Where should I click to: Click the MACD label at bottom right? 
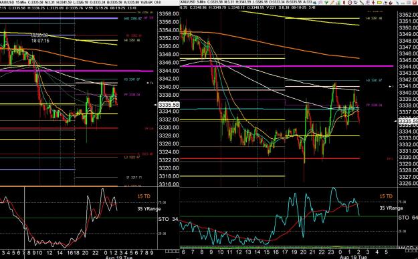(x=408, y=248)
